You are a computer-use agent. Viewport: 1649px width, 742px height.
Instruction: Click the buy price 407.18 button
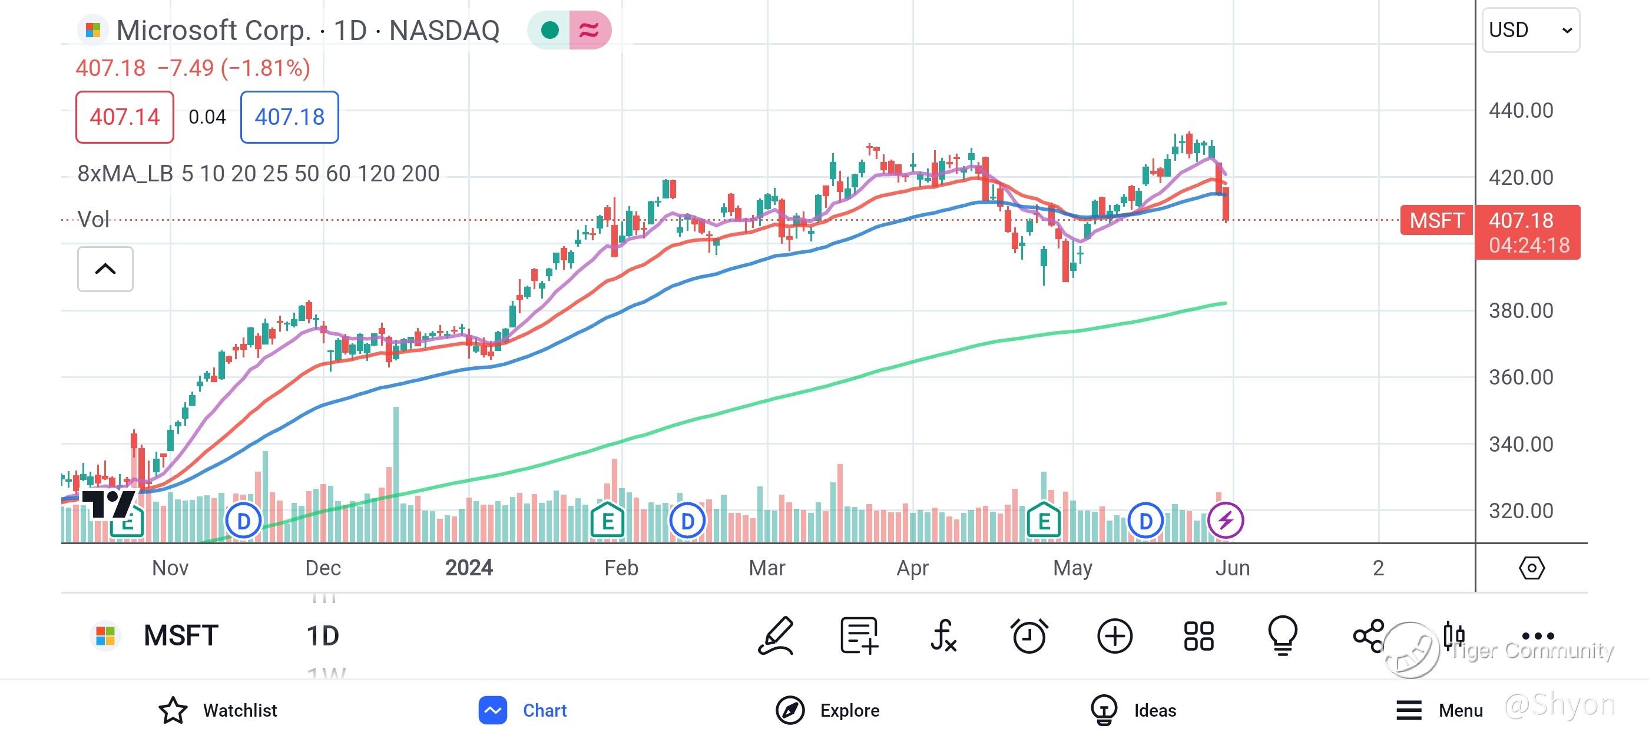pyautogui.click(x=289, y=117)
